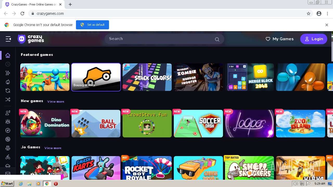333x187 pixels.
Task: Collapse the sidebar with the hamburger menu icon
Action: point(8,39)
